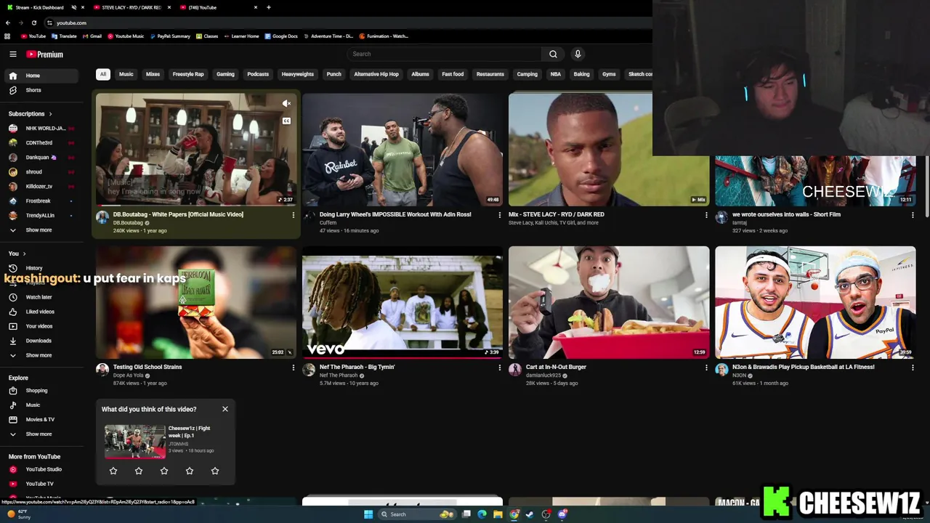Screen dimensions: 930x523
Task: Open DB.Boutabag channel name link
Action: pos(128,223)
